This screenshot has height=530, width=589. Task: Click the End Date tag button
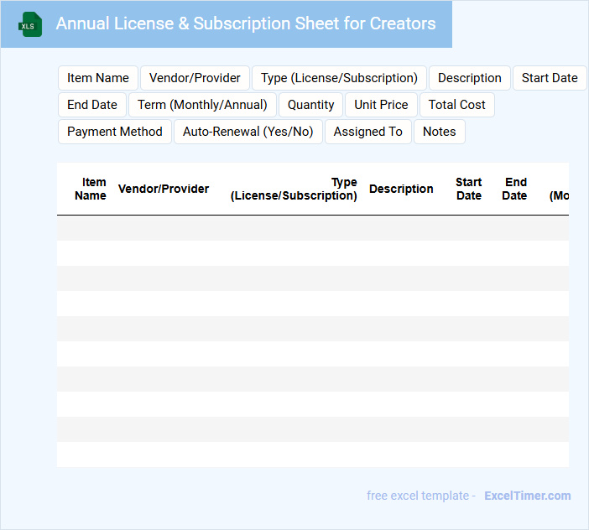click(92, 105)
